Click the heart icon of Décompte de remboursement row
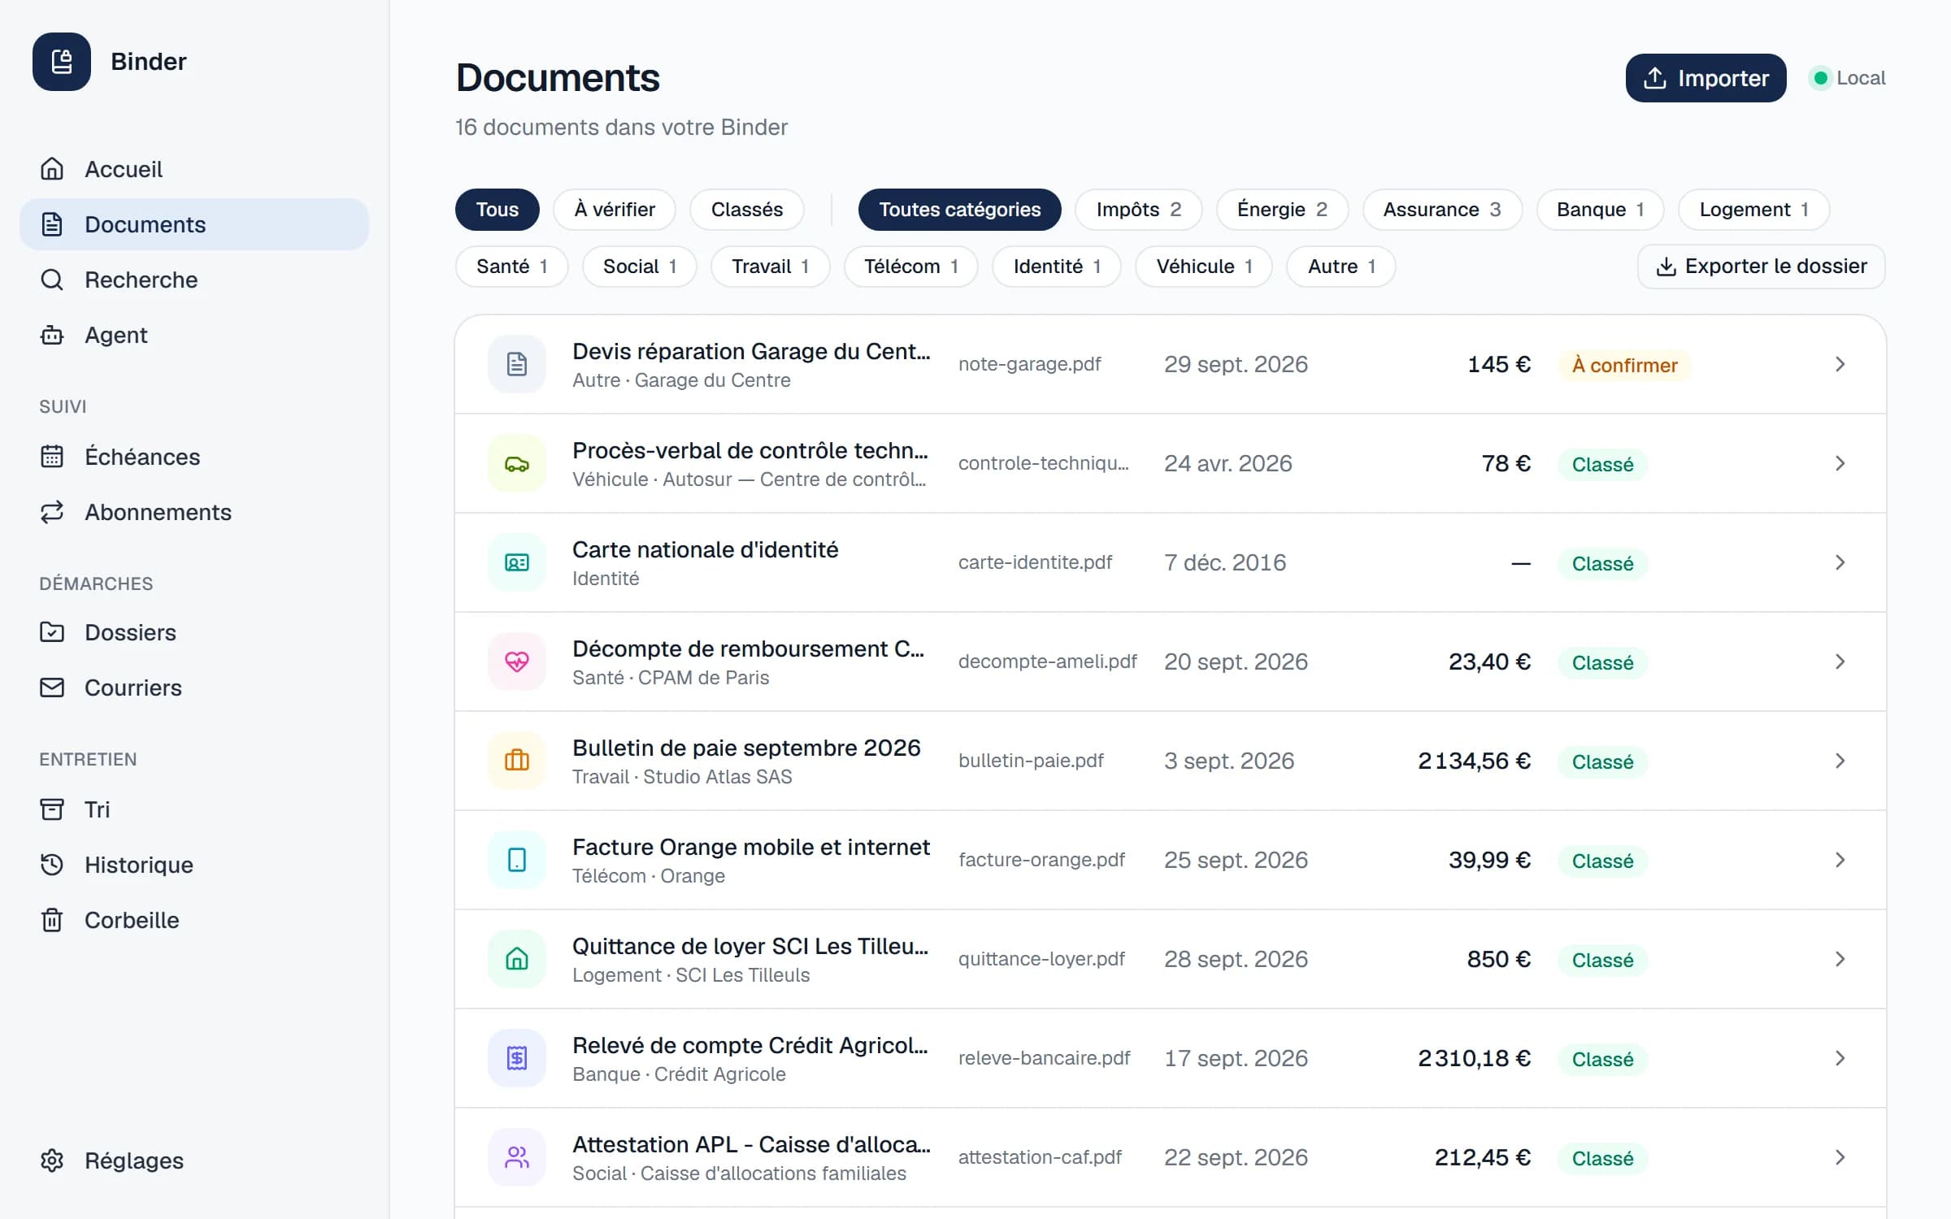1951x1219 pixels. [517, 662]
